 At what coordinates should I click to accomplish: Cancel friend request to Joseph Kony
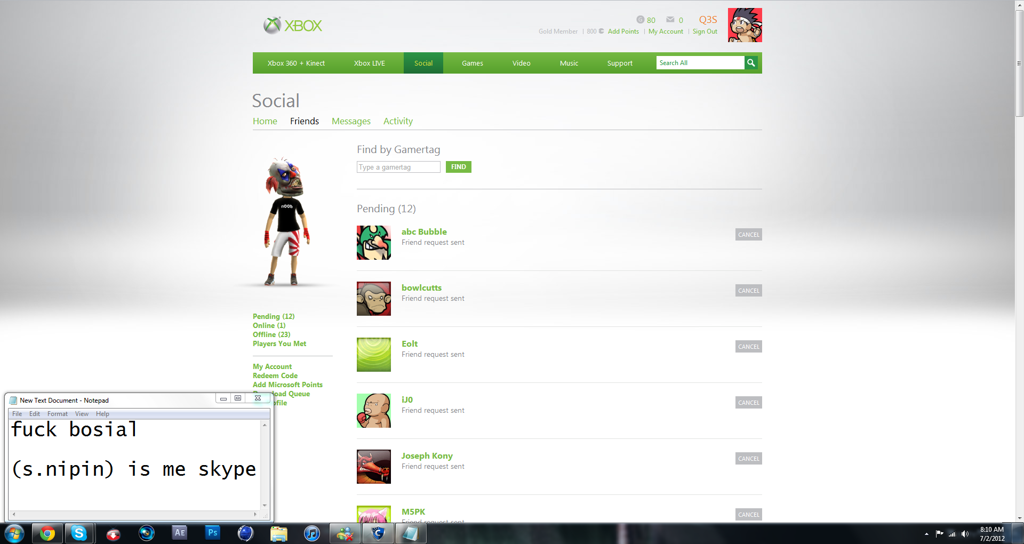[749, 459]
